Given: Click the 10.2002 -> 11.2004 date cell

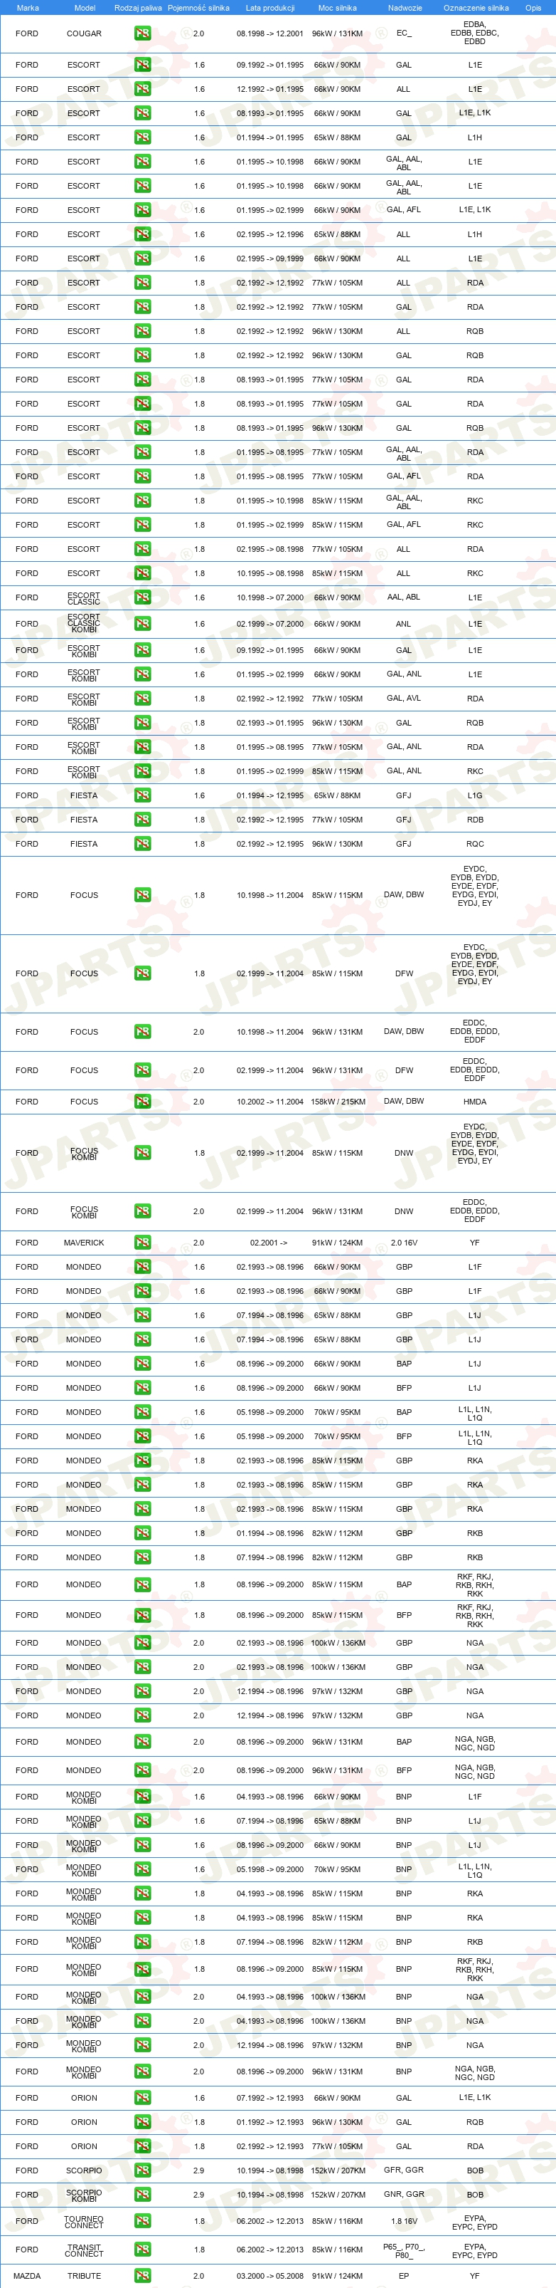Looking at the screenshot, I should point(269,1102).
